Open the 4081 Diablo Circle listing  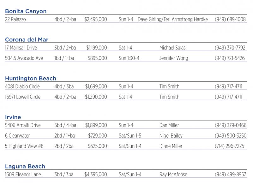click(x=22, y=86)
